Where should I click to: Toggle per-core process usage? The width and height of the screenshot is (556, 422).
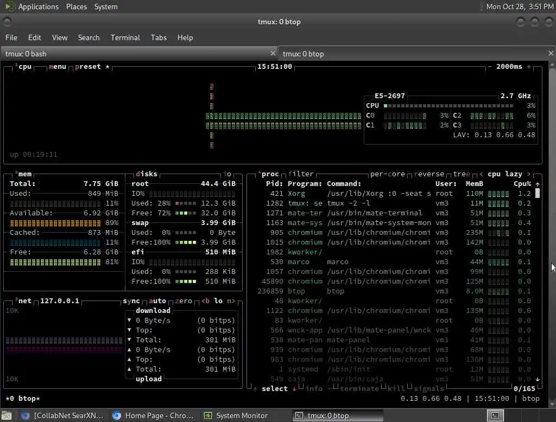pyautogui.click(x=387, y=174)
